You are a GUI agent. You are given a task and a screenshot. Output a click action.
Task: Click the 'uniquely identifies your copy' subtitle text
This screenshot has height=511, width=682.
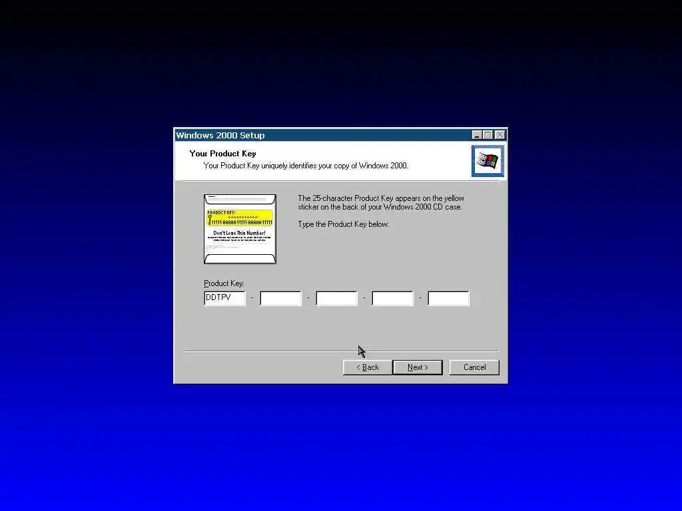click(x=304, y=166)
